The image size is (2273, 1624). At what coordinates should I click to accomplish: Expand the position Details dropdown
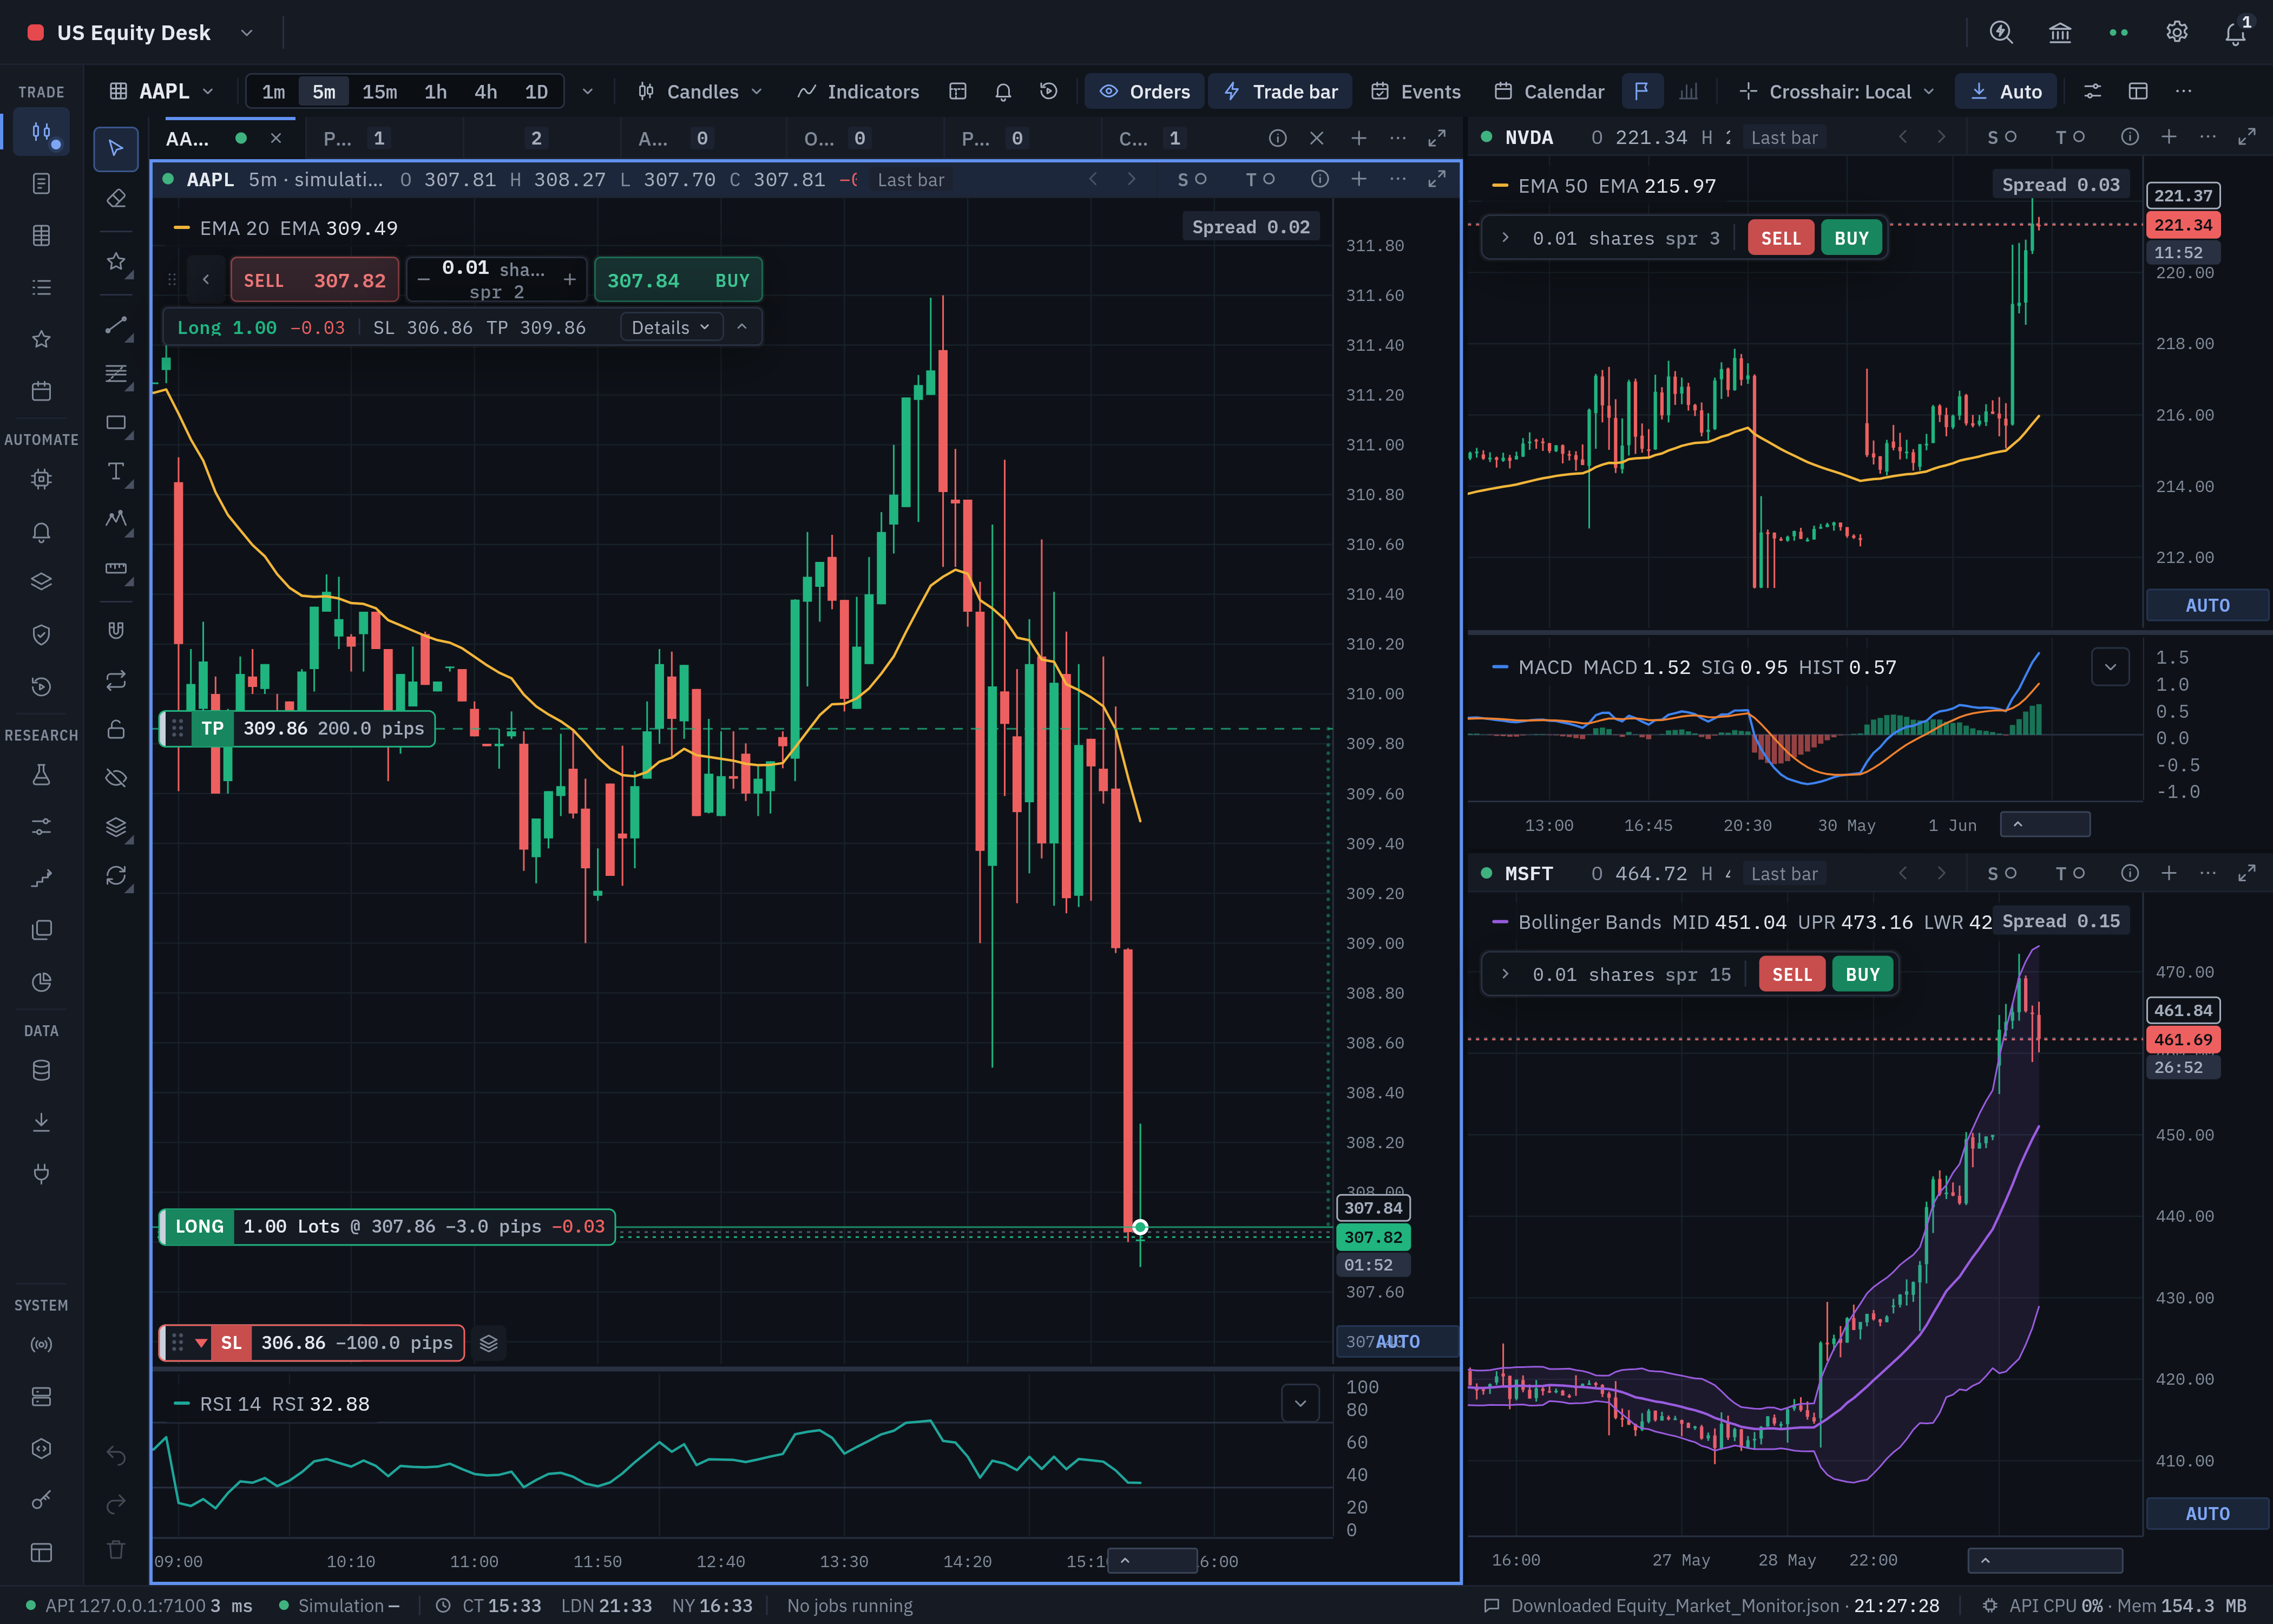pos(671,327)
